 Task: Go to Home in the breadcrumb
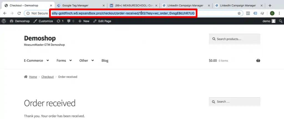pos(33,77)
